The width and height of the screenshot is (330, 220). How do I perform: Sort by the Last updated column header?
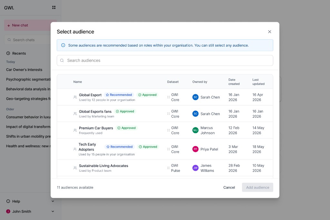(x=258, y=82)
